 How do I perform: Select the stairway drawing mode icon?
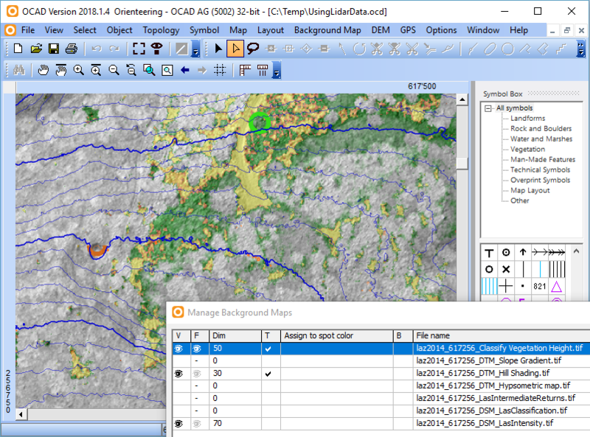coord(561,49)
